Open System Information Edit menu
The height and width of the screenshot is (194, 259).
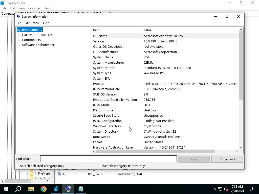tap(27, 23)
